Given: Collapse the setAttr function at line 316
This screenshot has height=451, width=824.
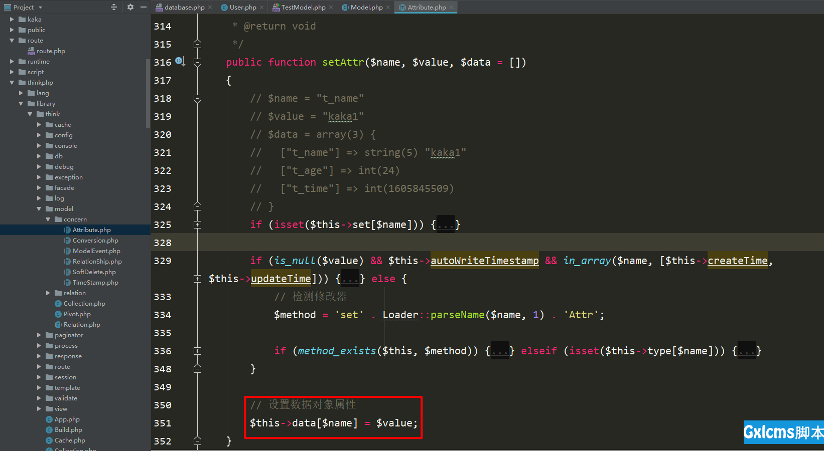Looking at the screenshot, I should pyautogui.click(x=198, y=62).
